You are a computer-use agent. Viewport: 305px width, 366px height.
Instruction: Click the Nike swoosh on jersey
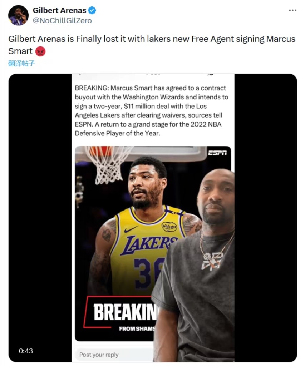tap(131, 229)
